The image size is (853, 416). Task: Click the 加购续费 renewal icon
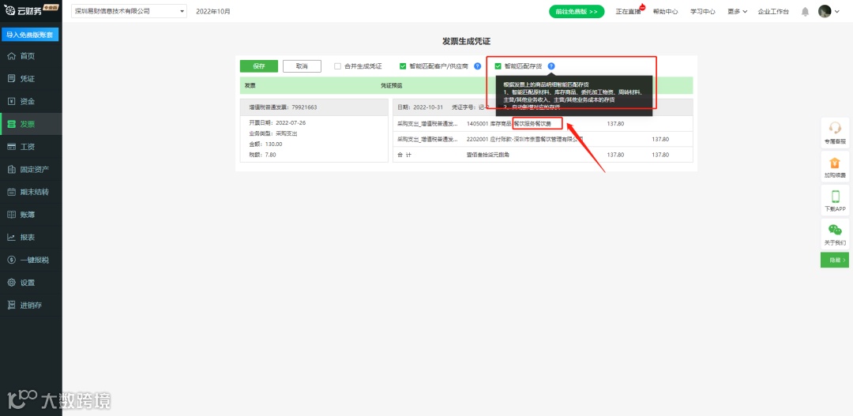click(x=835, y=163)
